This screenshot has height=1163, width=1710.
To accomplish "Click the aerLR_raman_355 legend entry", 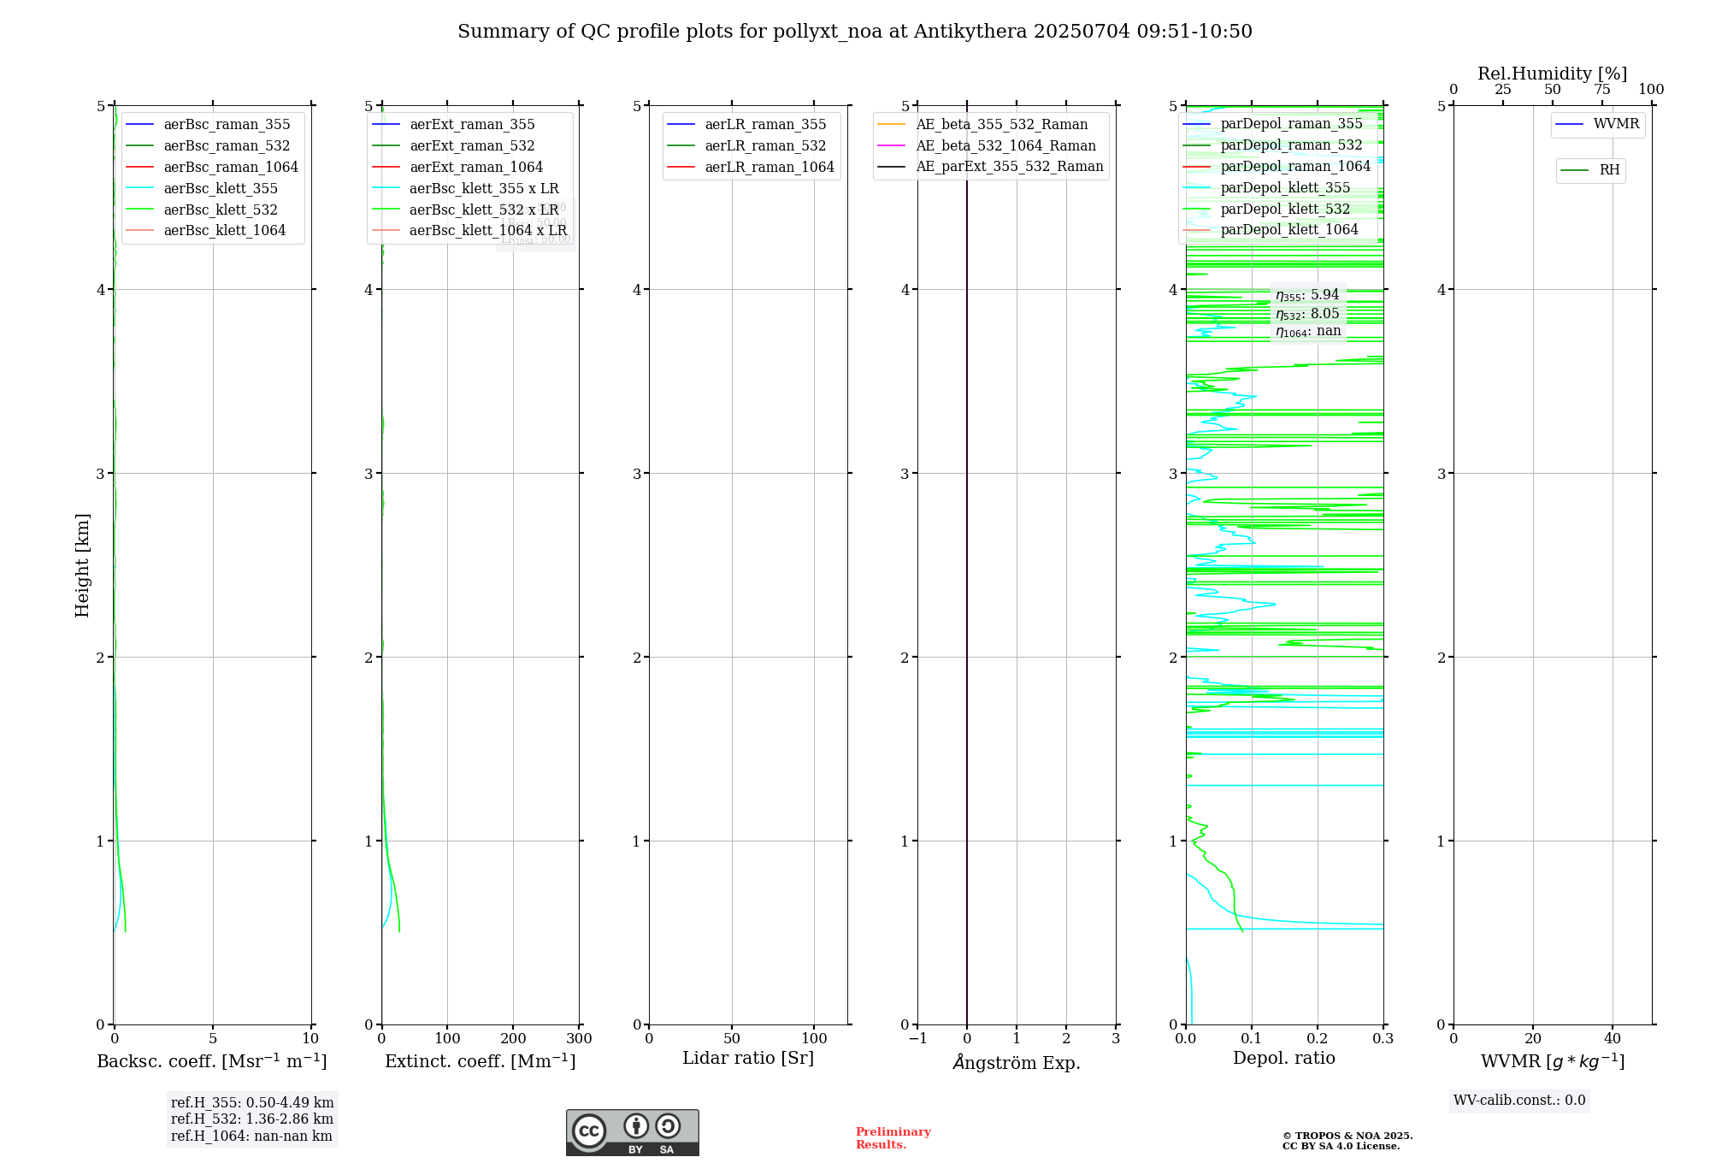I will click(747, 125).
